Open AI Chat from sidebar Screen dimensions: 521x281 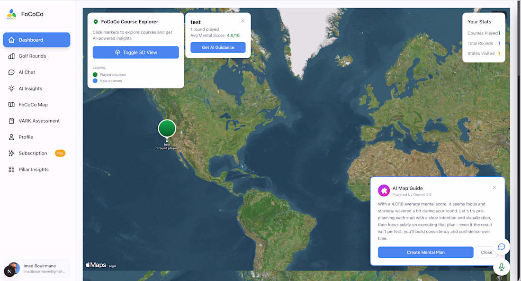click(36, 72)
